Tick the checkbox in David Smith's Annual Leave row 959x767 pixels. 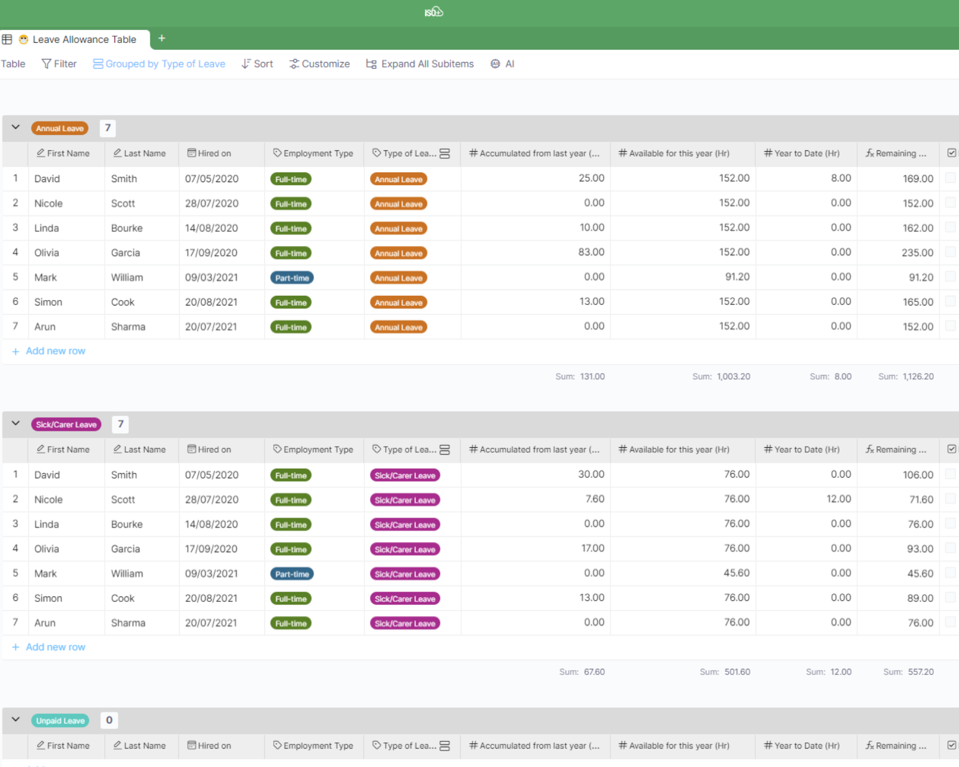[x=950, y=178]
